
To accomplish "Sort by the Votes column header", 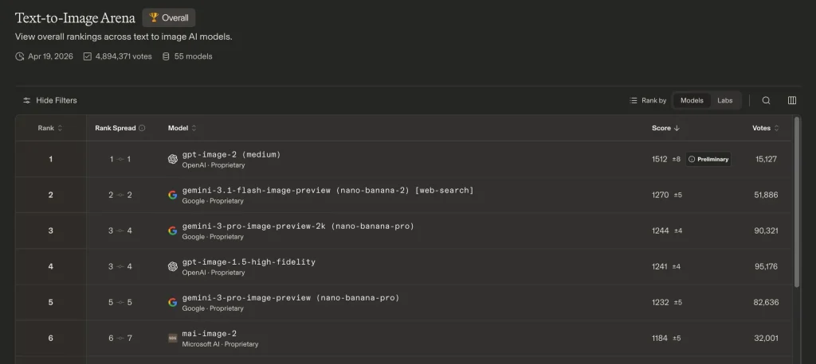I will click(x=765, y=128).
